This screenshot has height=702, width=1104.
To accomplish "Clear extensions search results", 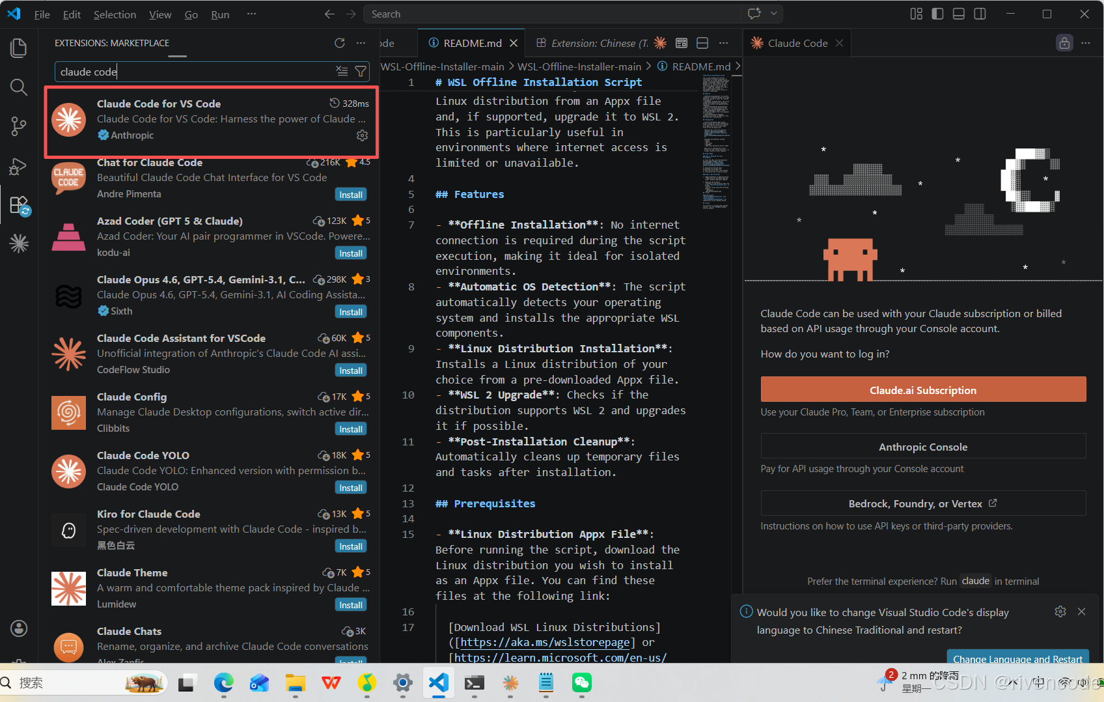I will (x=342, y=72).
